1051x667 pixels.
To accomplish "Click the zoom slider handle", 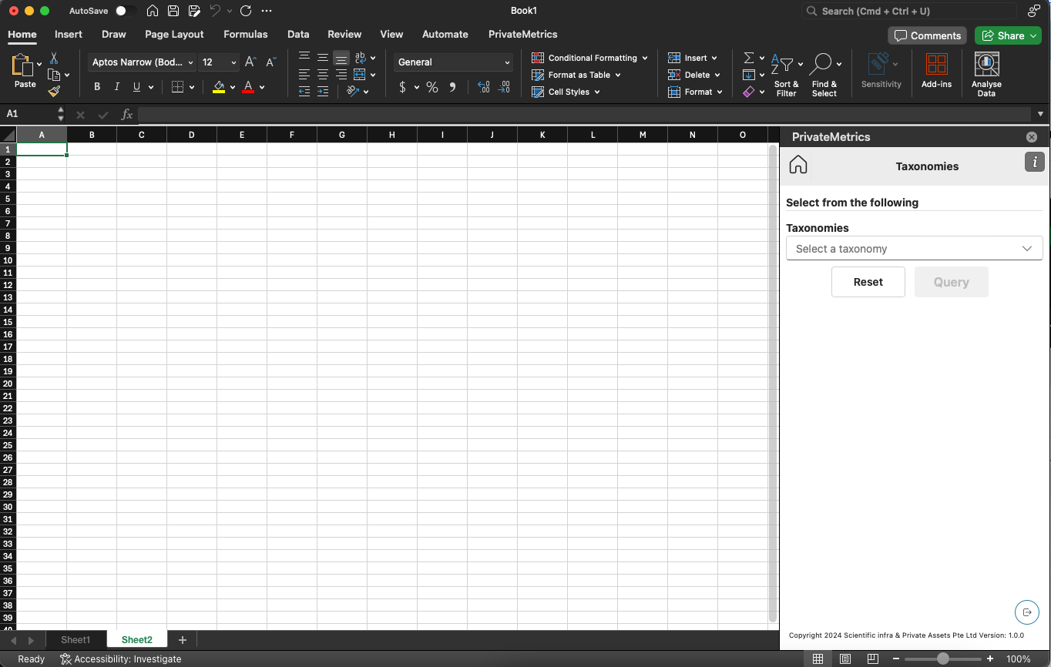I will [x=942, y=659].
